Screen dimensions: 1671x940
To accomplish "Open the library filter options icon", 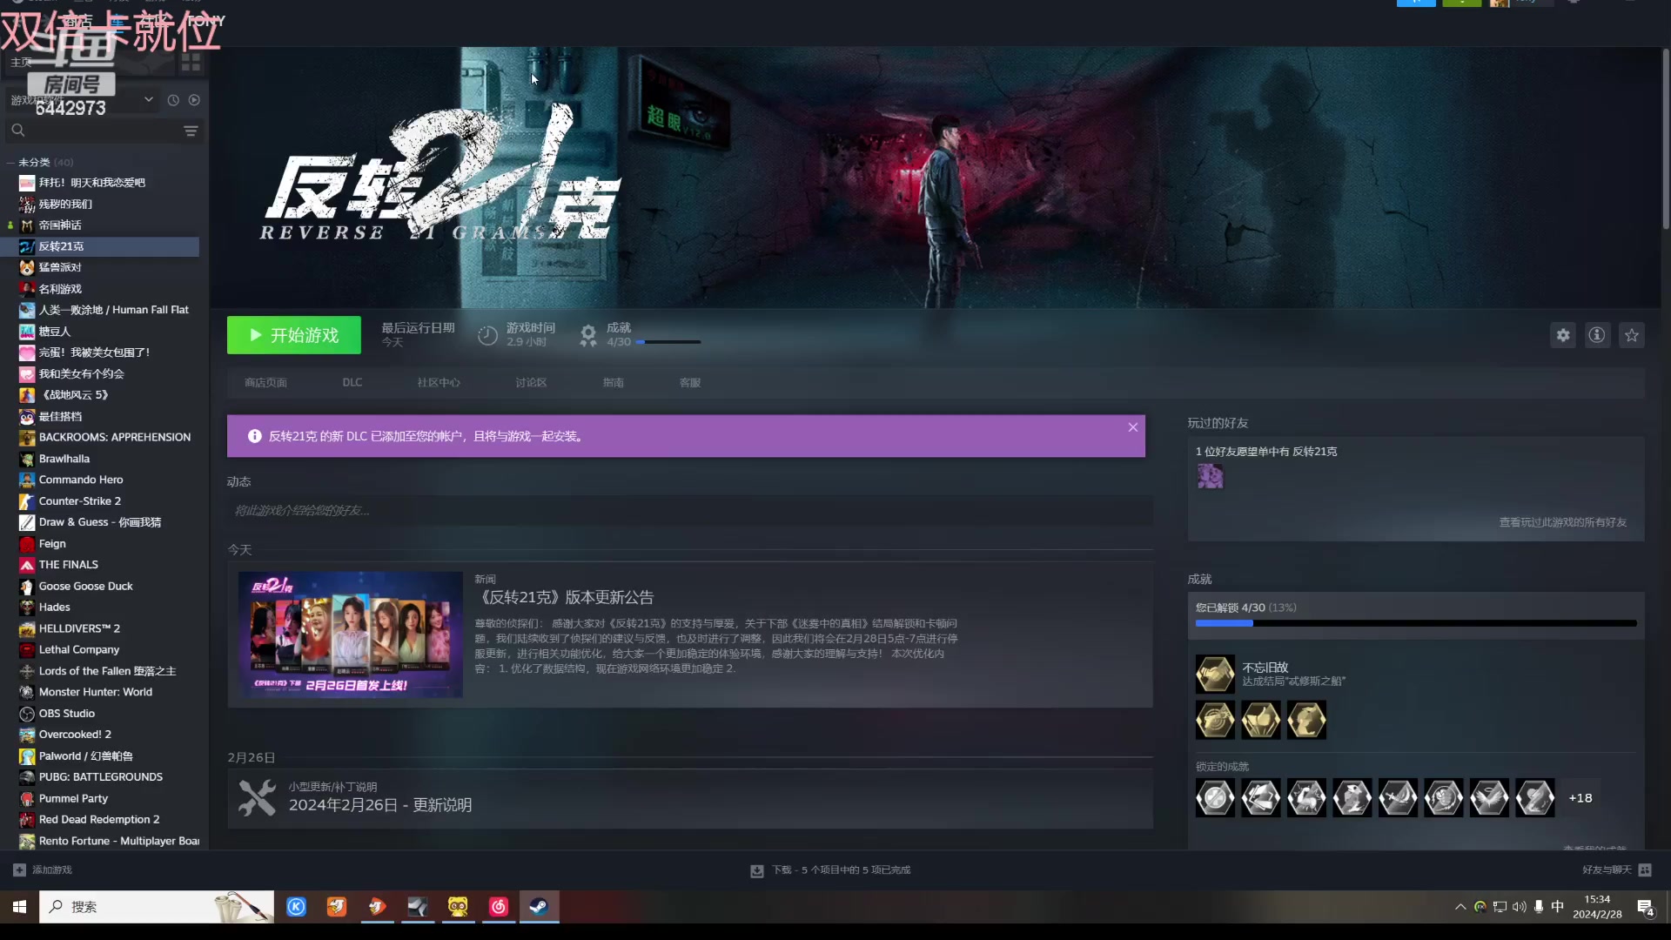I will [191, 131].
